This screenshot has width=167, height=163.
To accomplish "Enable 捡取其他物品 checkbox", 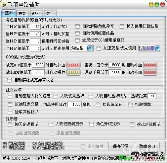I will pyautogui.click(x=10, y=112).
